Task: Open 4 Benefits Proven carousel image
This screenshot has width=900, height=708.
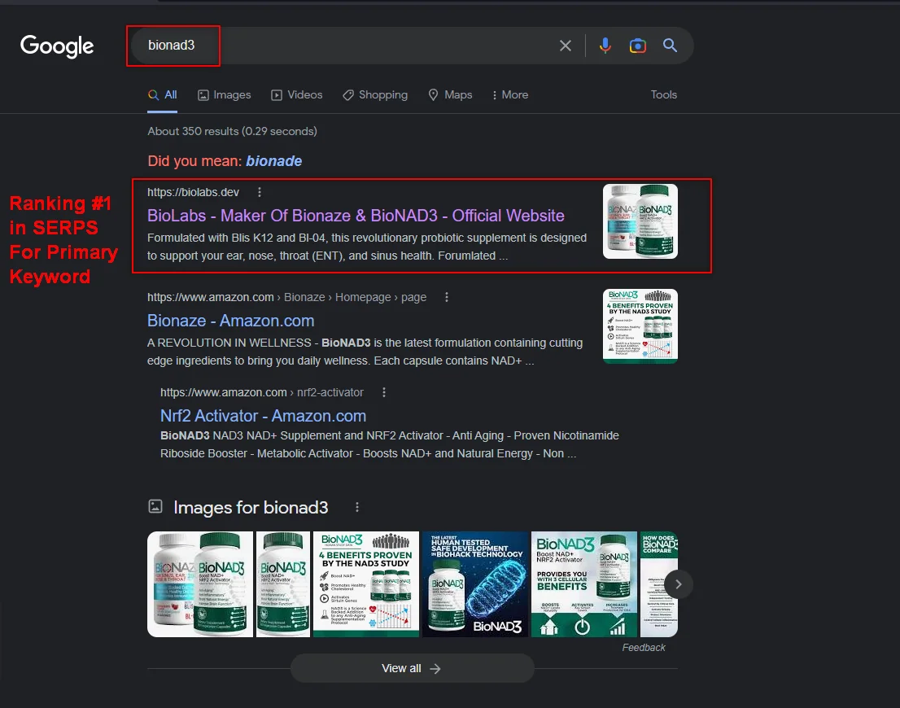Action: [x=366, y=584]
